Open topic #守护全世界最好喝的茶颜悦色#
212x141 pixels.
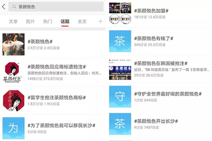[168, 94]
